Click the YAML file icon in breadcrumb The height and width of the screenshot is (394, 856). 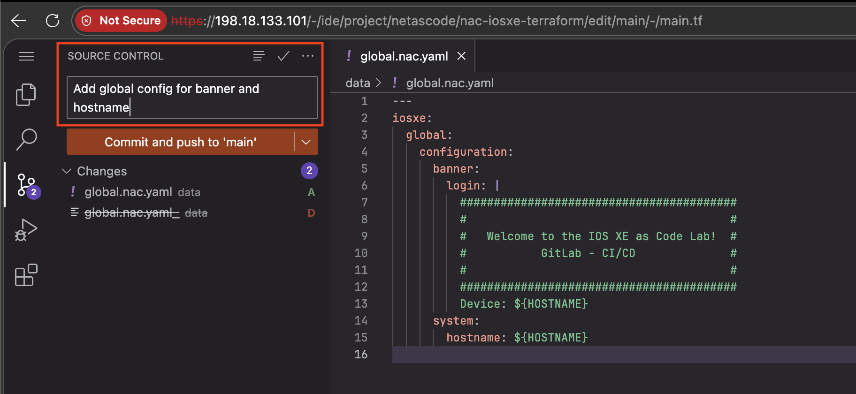395,83
